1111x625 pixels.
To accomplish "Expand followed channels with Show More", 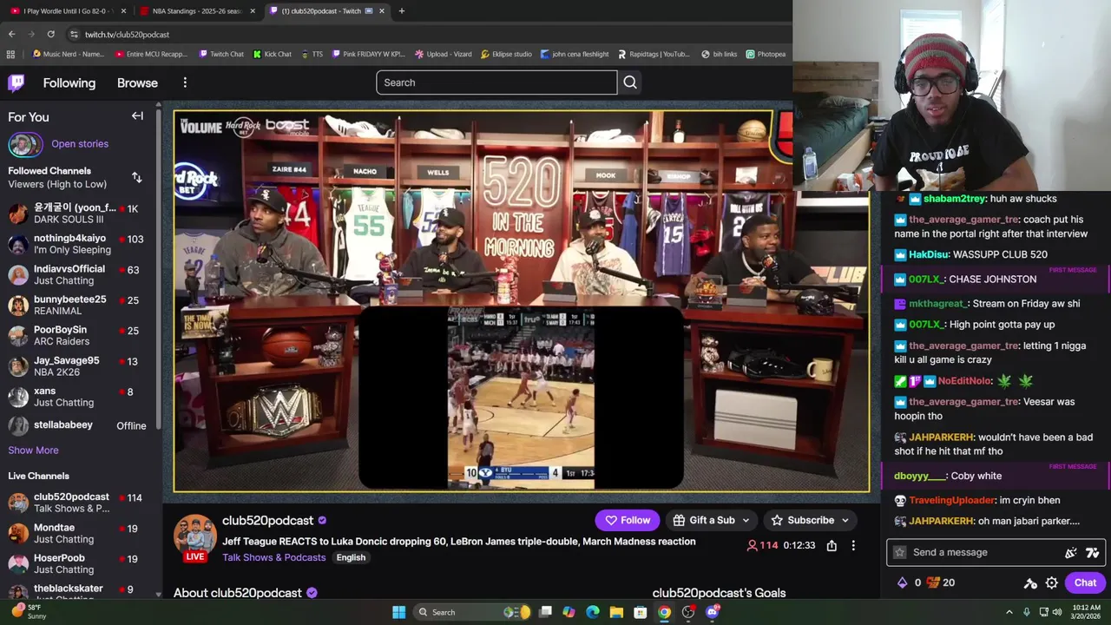I will coord(33,451).
